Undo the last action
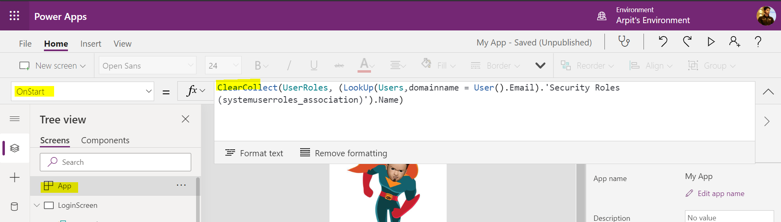This screenshot has width=781, height=222. point(663,41)
